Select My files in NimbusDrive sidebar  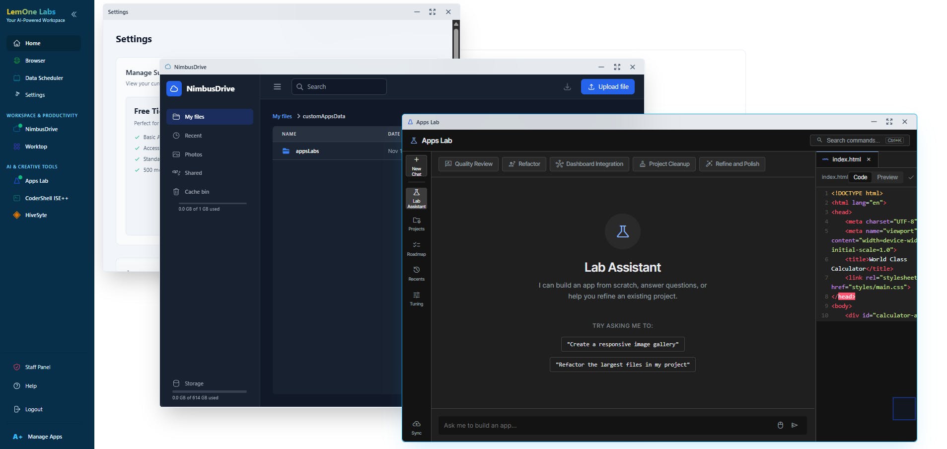coord(210,117)
